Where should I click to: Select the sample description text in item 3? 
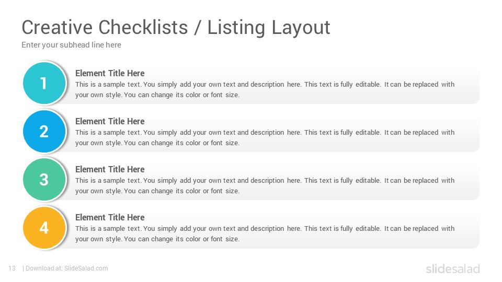265,185
